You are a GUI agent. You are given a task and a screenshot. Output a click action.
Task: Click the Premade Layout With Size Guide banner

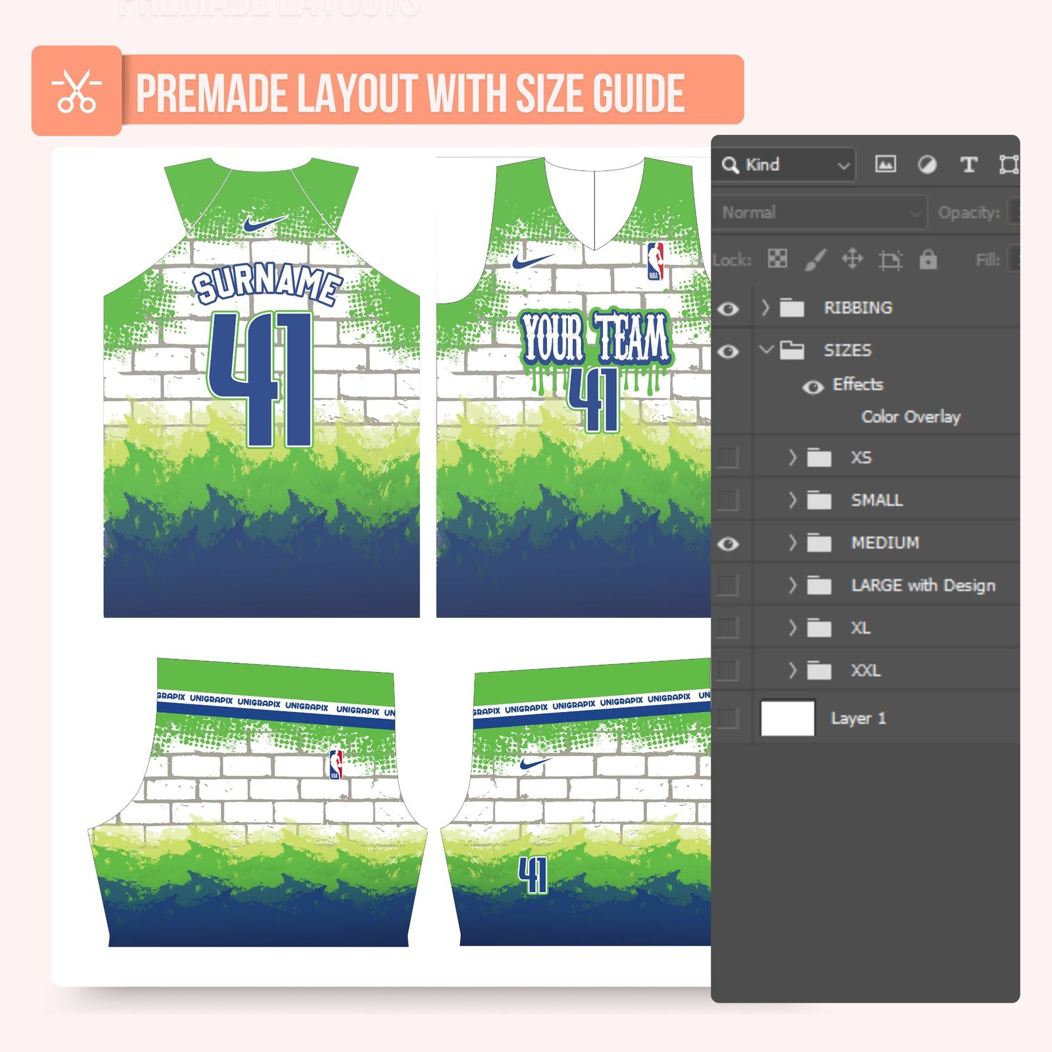tap(410, 92)
